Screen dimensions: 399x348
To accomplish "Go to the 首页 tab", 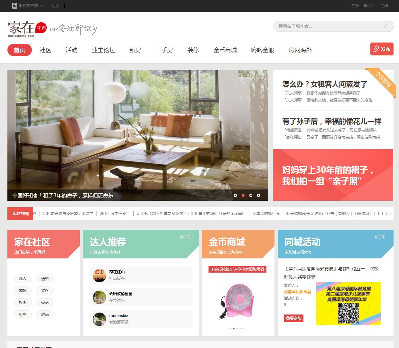I will click(20, 50).
